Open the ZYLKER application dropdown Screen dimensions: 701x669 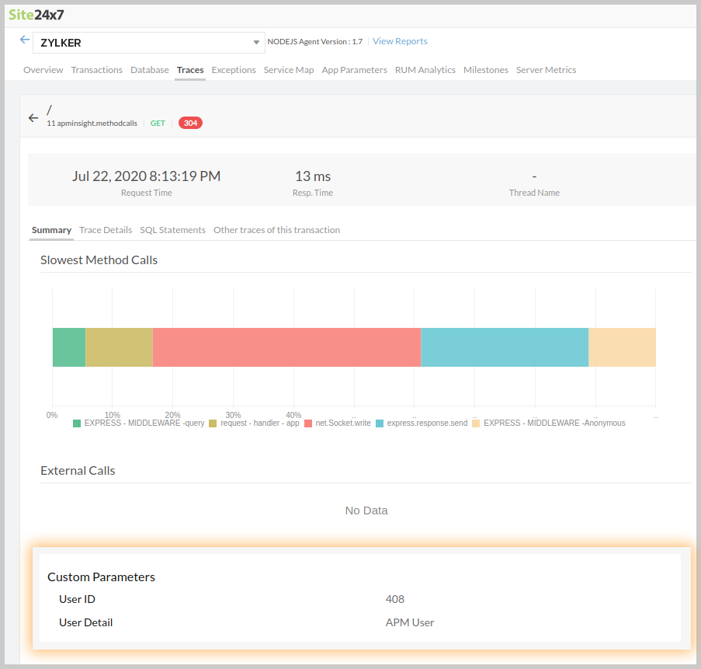pyautogui.click(x=147, y=42)
